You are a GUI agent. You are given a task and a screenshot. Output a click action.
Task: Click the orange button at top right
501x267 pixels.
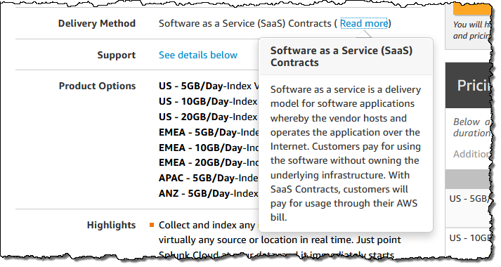point(472,8)
